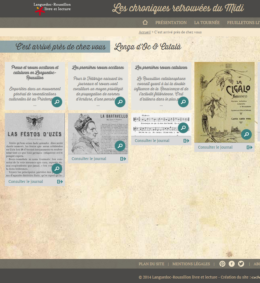The height and width of the screenshot is (283, 260).
Task: Click arrow icon beside sheet music journal link
Action: pos(186,141)
